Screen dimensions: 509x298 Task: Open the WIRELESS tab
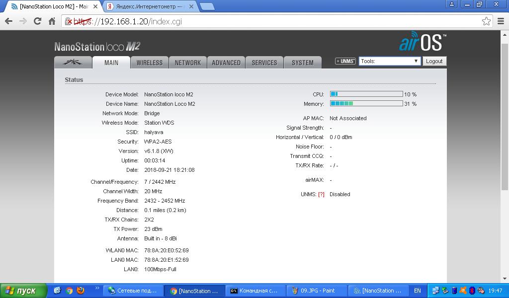pos(149,63)
